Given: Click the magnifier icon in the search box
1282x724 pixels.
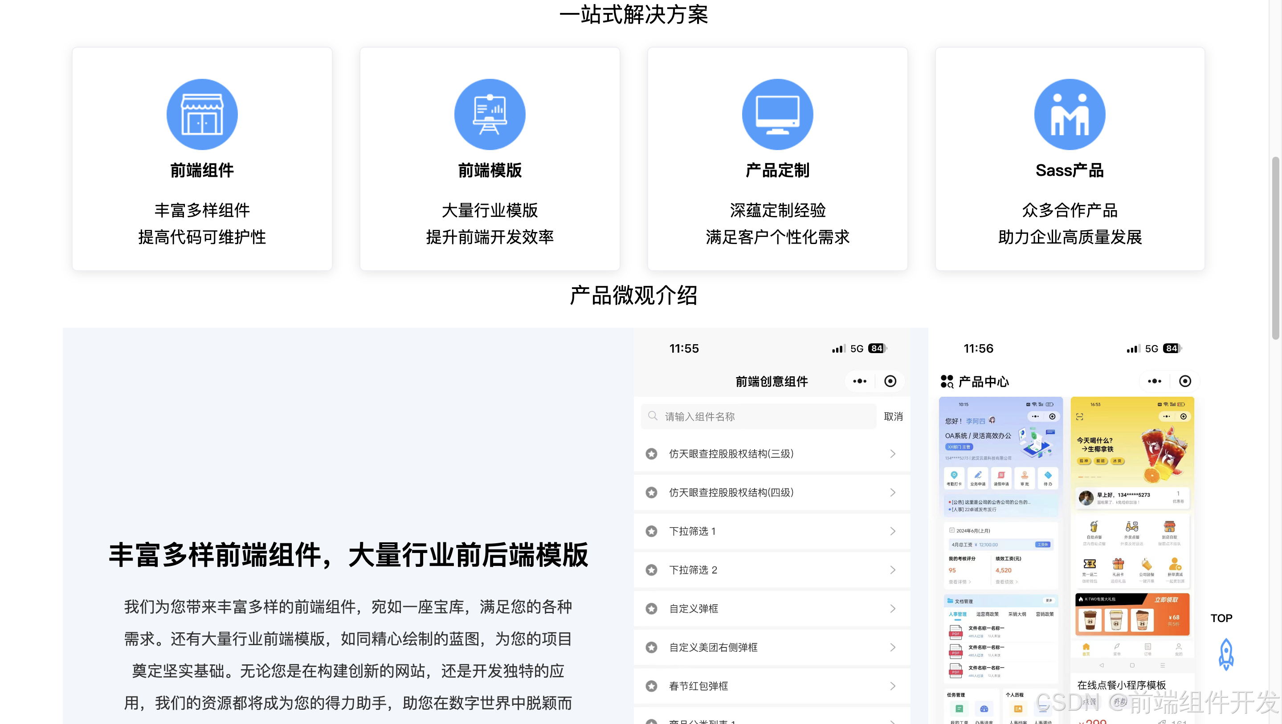Looking at the screenshot, I should pyautogui.click(x=653, y=416).
